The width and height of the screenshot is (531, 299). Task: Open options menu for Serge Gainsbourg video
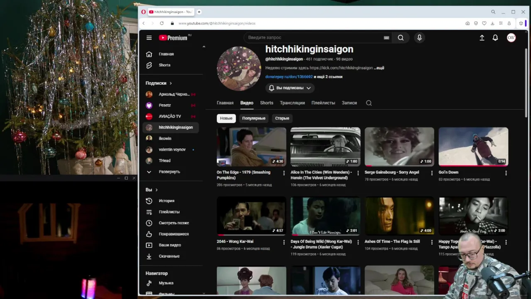(432, 173)
